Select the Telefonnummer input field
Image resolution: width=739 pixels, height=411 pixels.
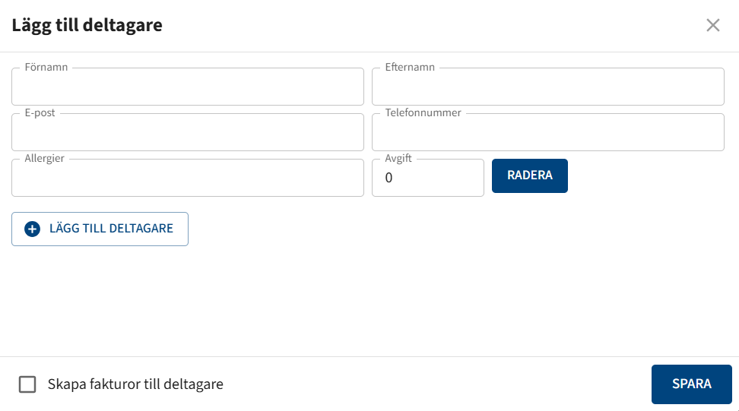click(547, 133)
